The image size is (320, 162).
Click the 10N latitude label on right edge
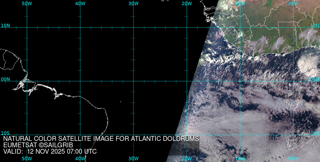315,25
